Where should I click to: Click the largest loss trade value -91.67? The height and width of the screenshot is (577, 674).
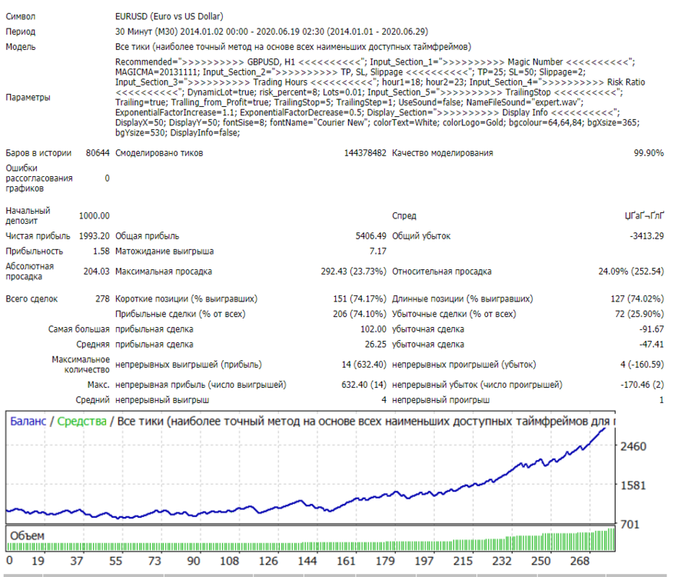point(651,329)
